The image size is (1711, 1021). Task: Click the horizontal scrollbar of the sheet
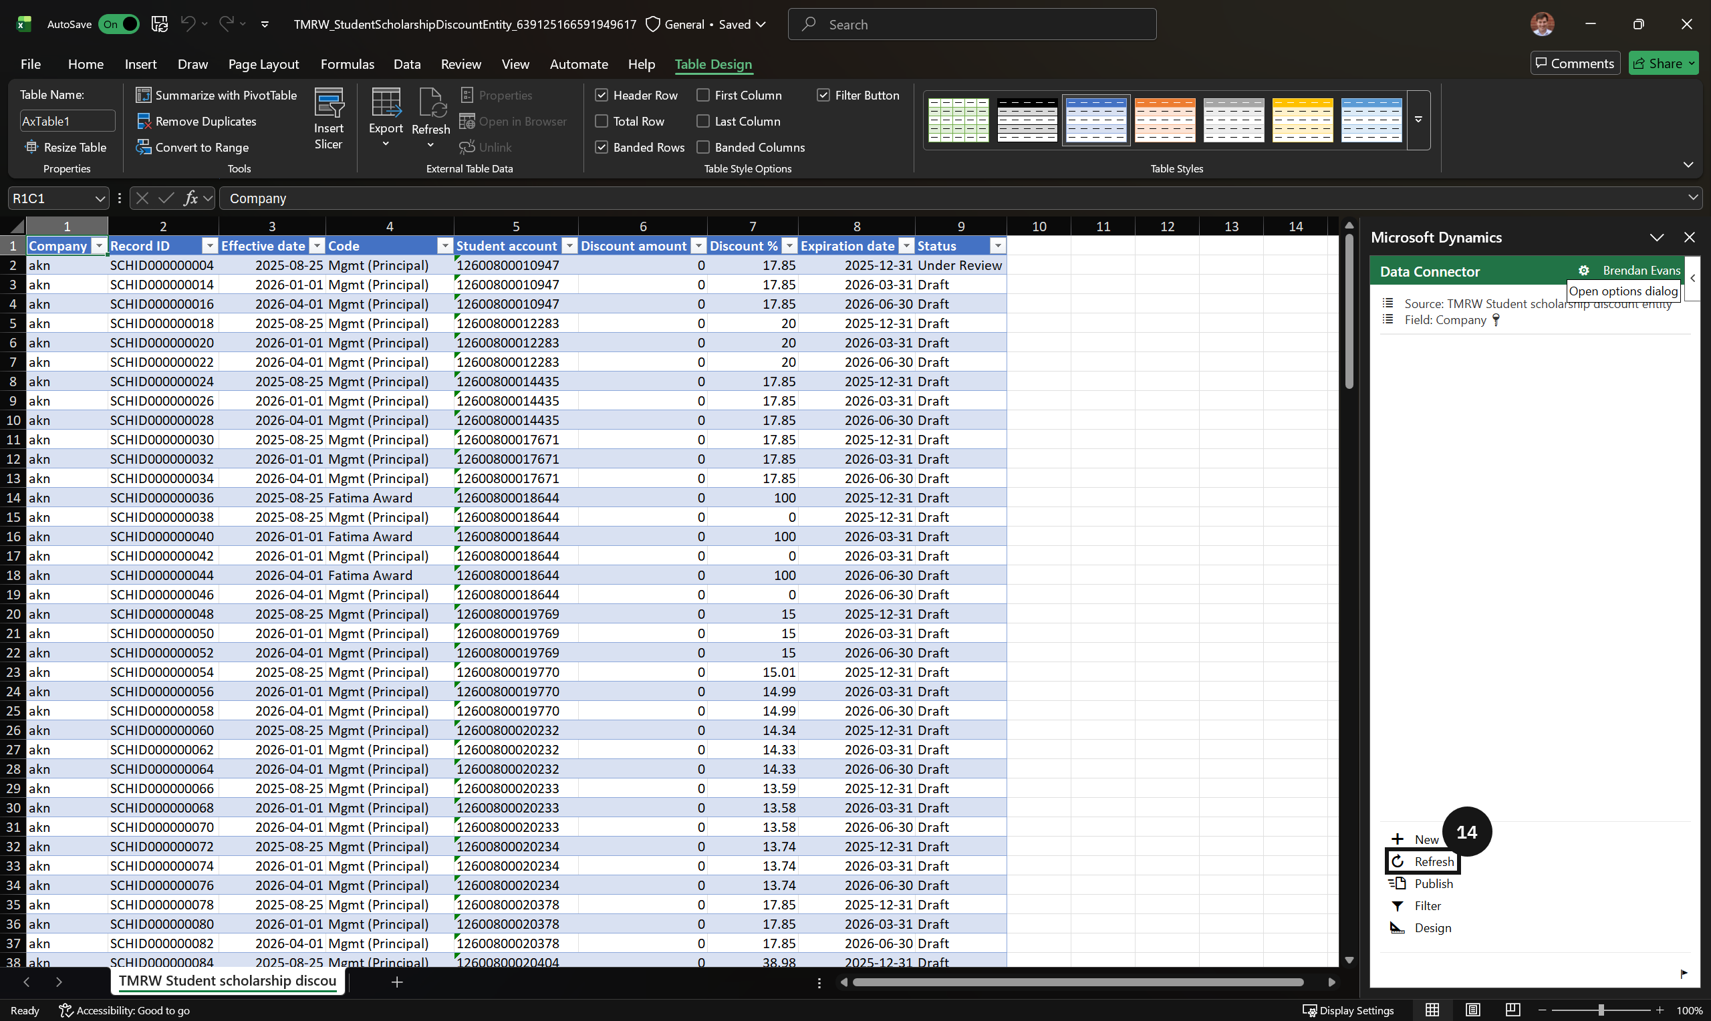pyautogui.click(x=1077, y=982)
